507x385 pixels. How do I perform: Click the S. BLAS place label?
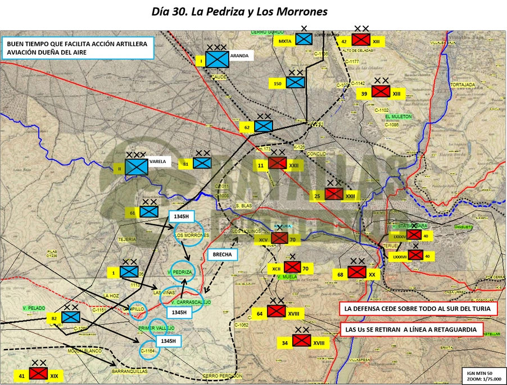244,206
